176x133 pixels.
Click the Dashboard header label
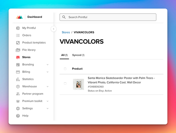pyautogui.click(x=35, y=17)
